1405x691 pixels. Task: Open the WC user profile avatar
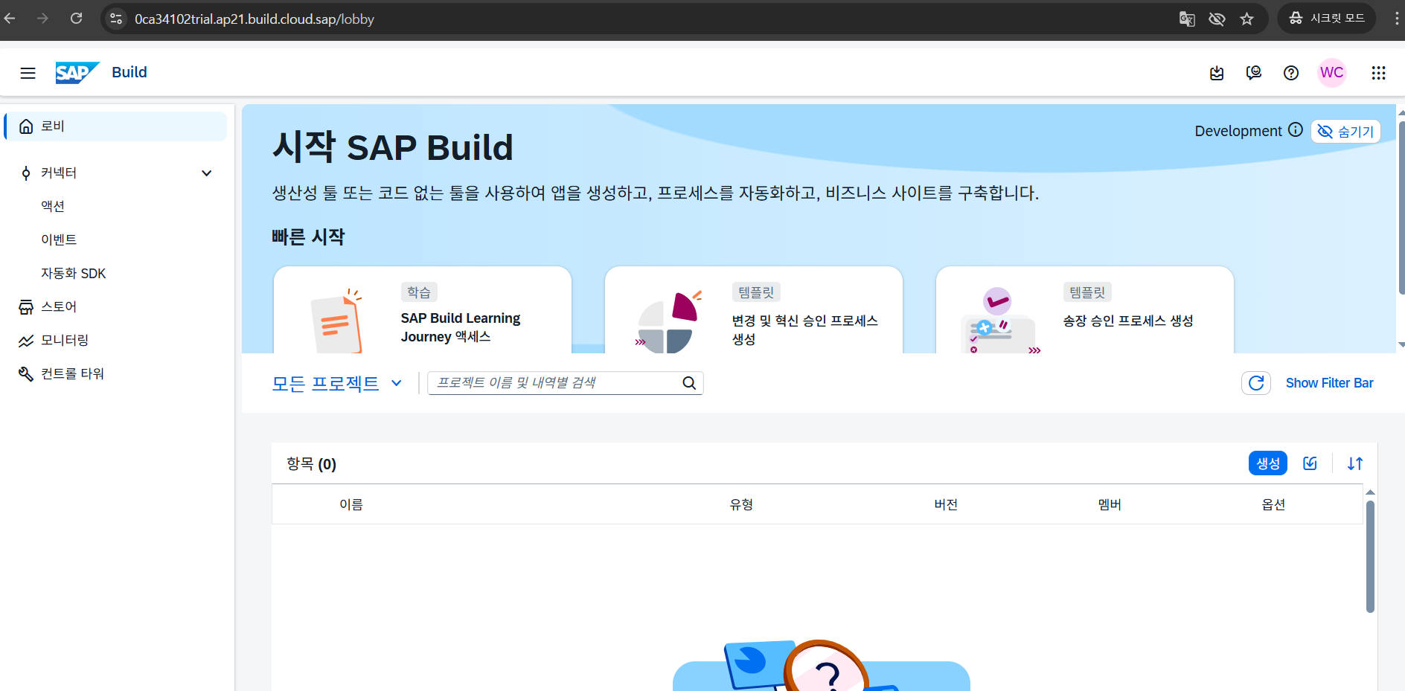coord(1332,73)
